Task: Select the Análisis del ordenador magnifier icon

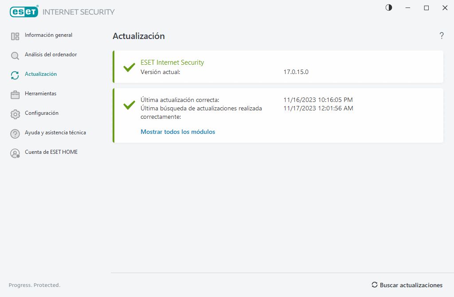Action: tap(15, 55)
